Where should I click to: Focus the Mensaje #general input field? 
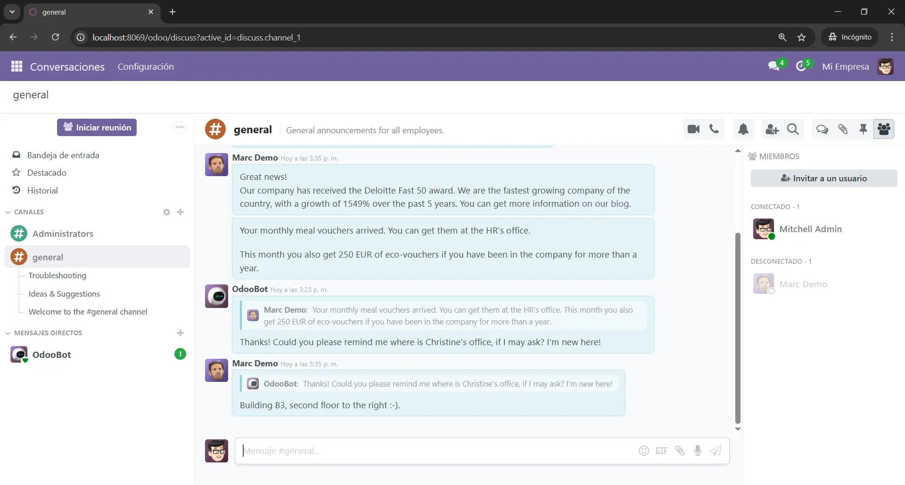tap(434, 451)
